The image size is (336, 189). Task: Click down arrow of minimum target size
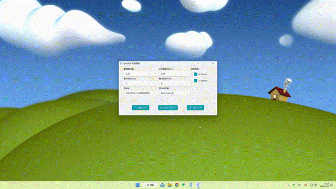point(155,83)
